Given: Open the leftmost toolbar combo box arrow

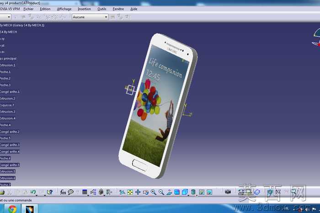Looking at the screenshot, I should (9, 17).
